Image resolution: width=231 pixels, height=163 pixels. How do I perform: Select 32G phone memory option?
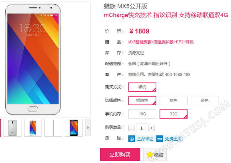pos(173,114)
